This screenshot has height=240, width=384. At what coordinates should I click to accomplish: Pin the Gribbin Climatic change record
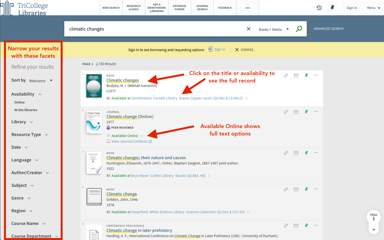[x=306, y=189]
